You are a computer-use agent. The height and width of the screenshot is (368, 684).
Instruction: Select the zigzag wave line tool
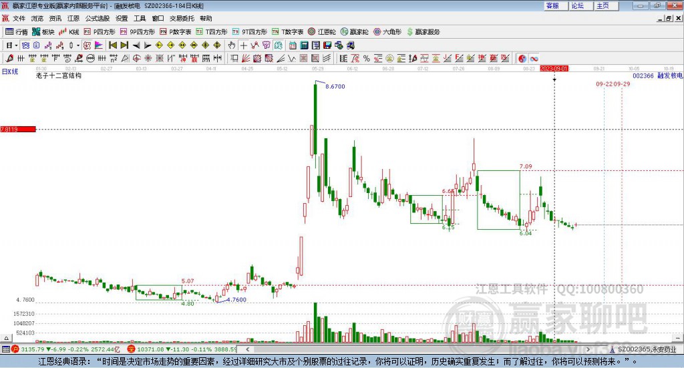pos(291,58)
